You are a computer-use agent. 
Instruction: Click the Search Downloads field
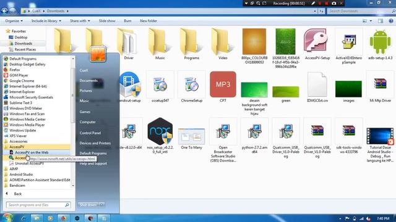361,11
